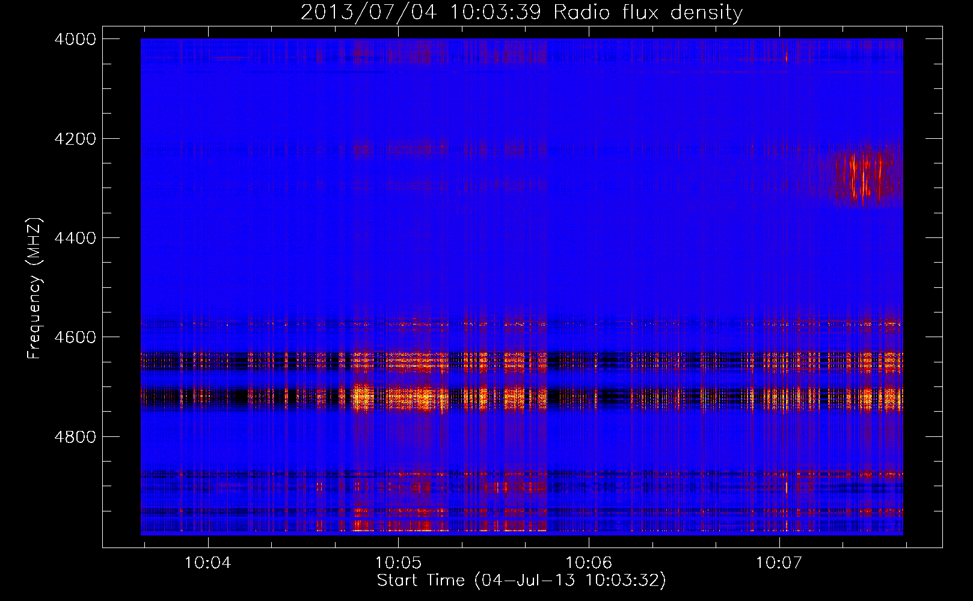Image resolution: width=973 pixels, height=601 pixels.
Task: Click the 10:07 time axis label
Action: pos(779,563)
